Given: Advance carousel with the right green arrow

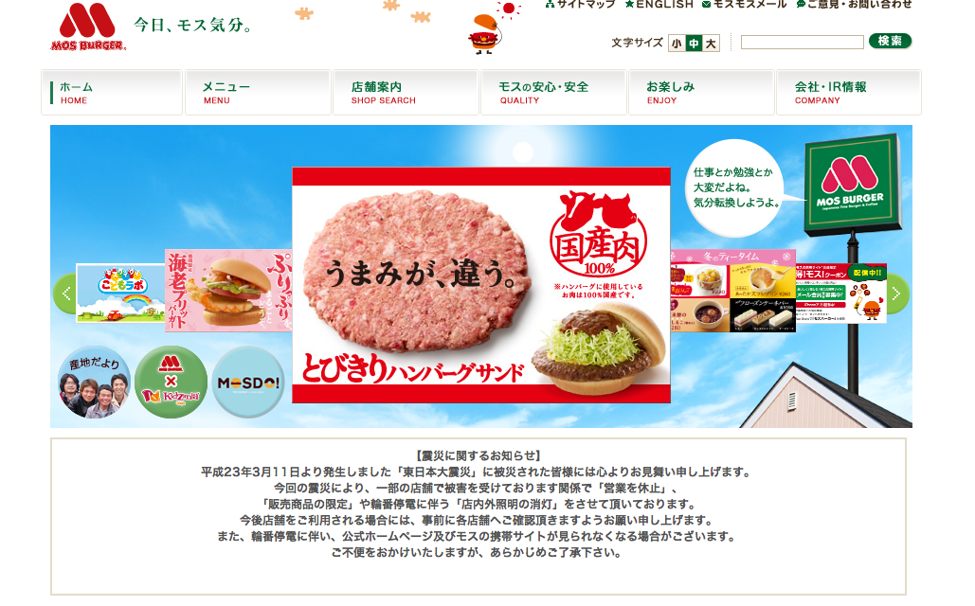Looking at the screenshot, I should coord(897,294).
